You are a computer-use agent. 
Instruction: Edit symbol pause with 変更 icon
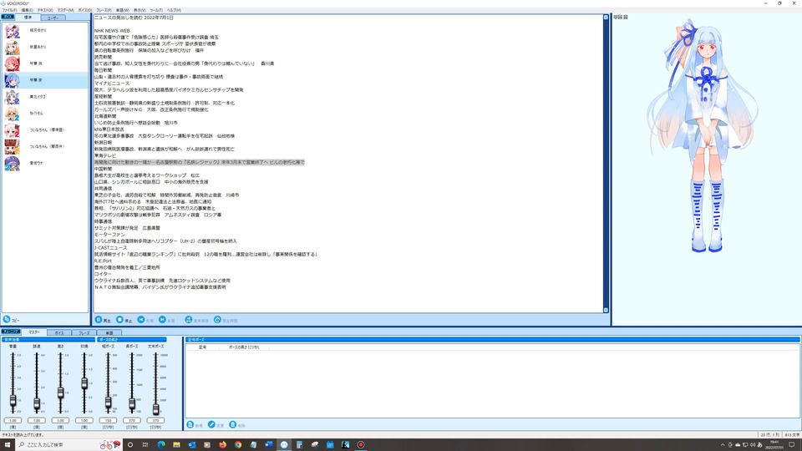pyautogui.click(x=211, y=425)
